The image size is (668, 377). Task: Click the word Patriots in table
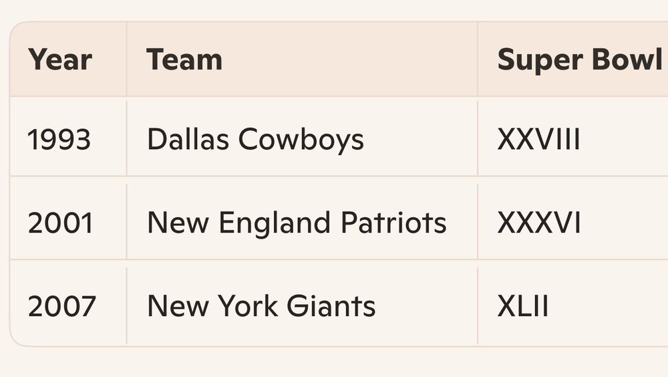(x=393, y=223)
